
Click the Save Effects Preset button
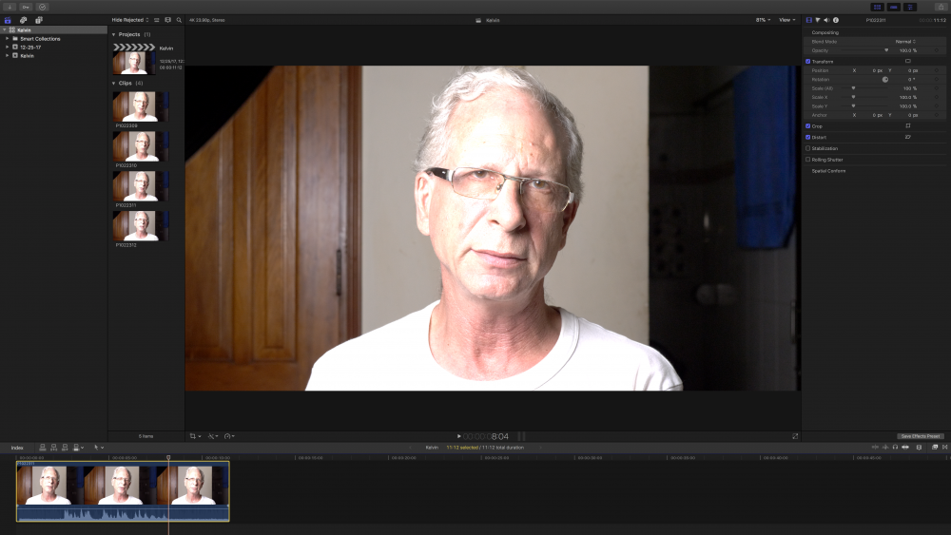tap(921, 436)
